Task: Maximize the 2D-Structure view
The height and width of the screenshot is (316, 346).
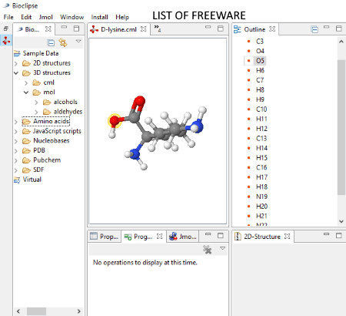Action: coord(338,235)
